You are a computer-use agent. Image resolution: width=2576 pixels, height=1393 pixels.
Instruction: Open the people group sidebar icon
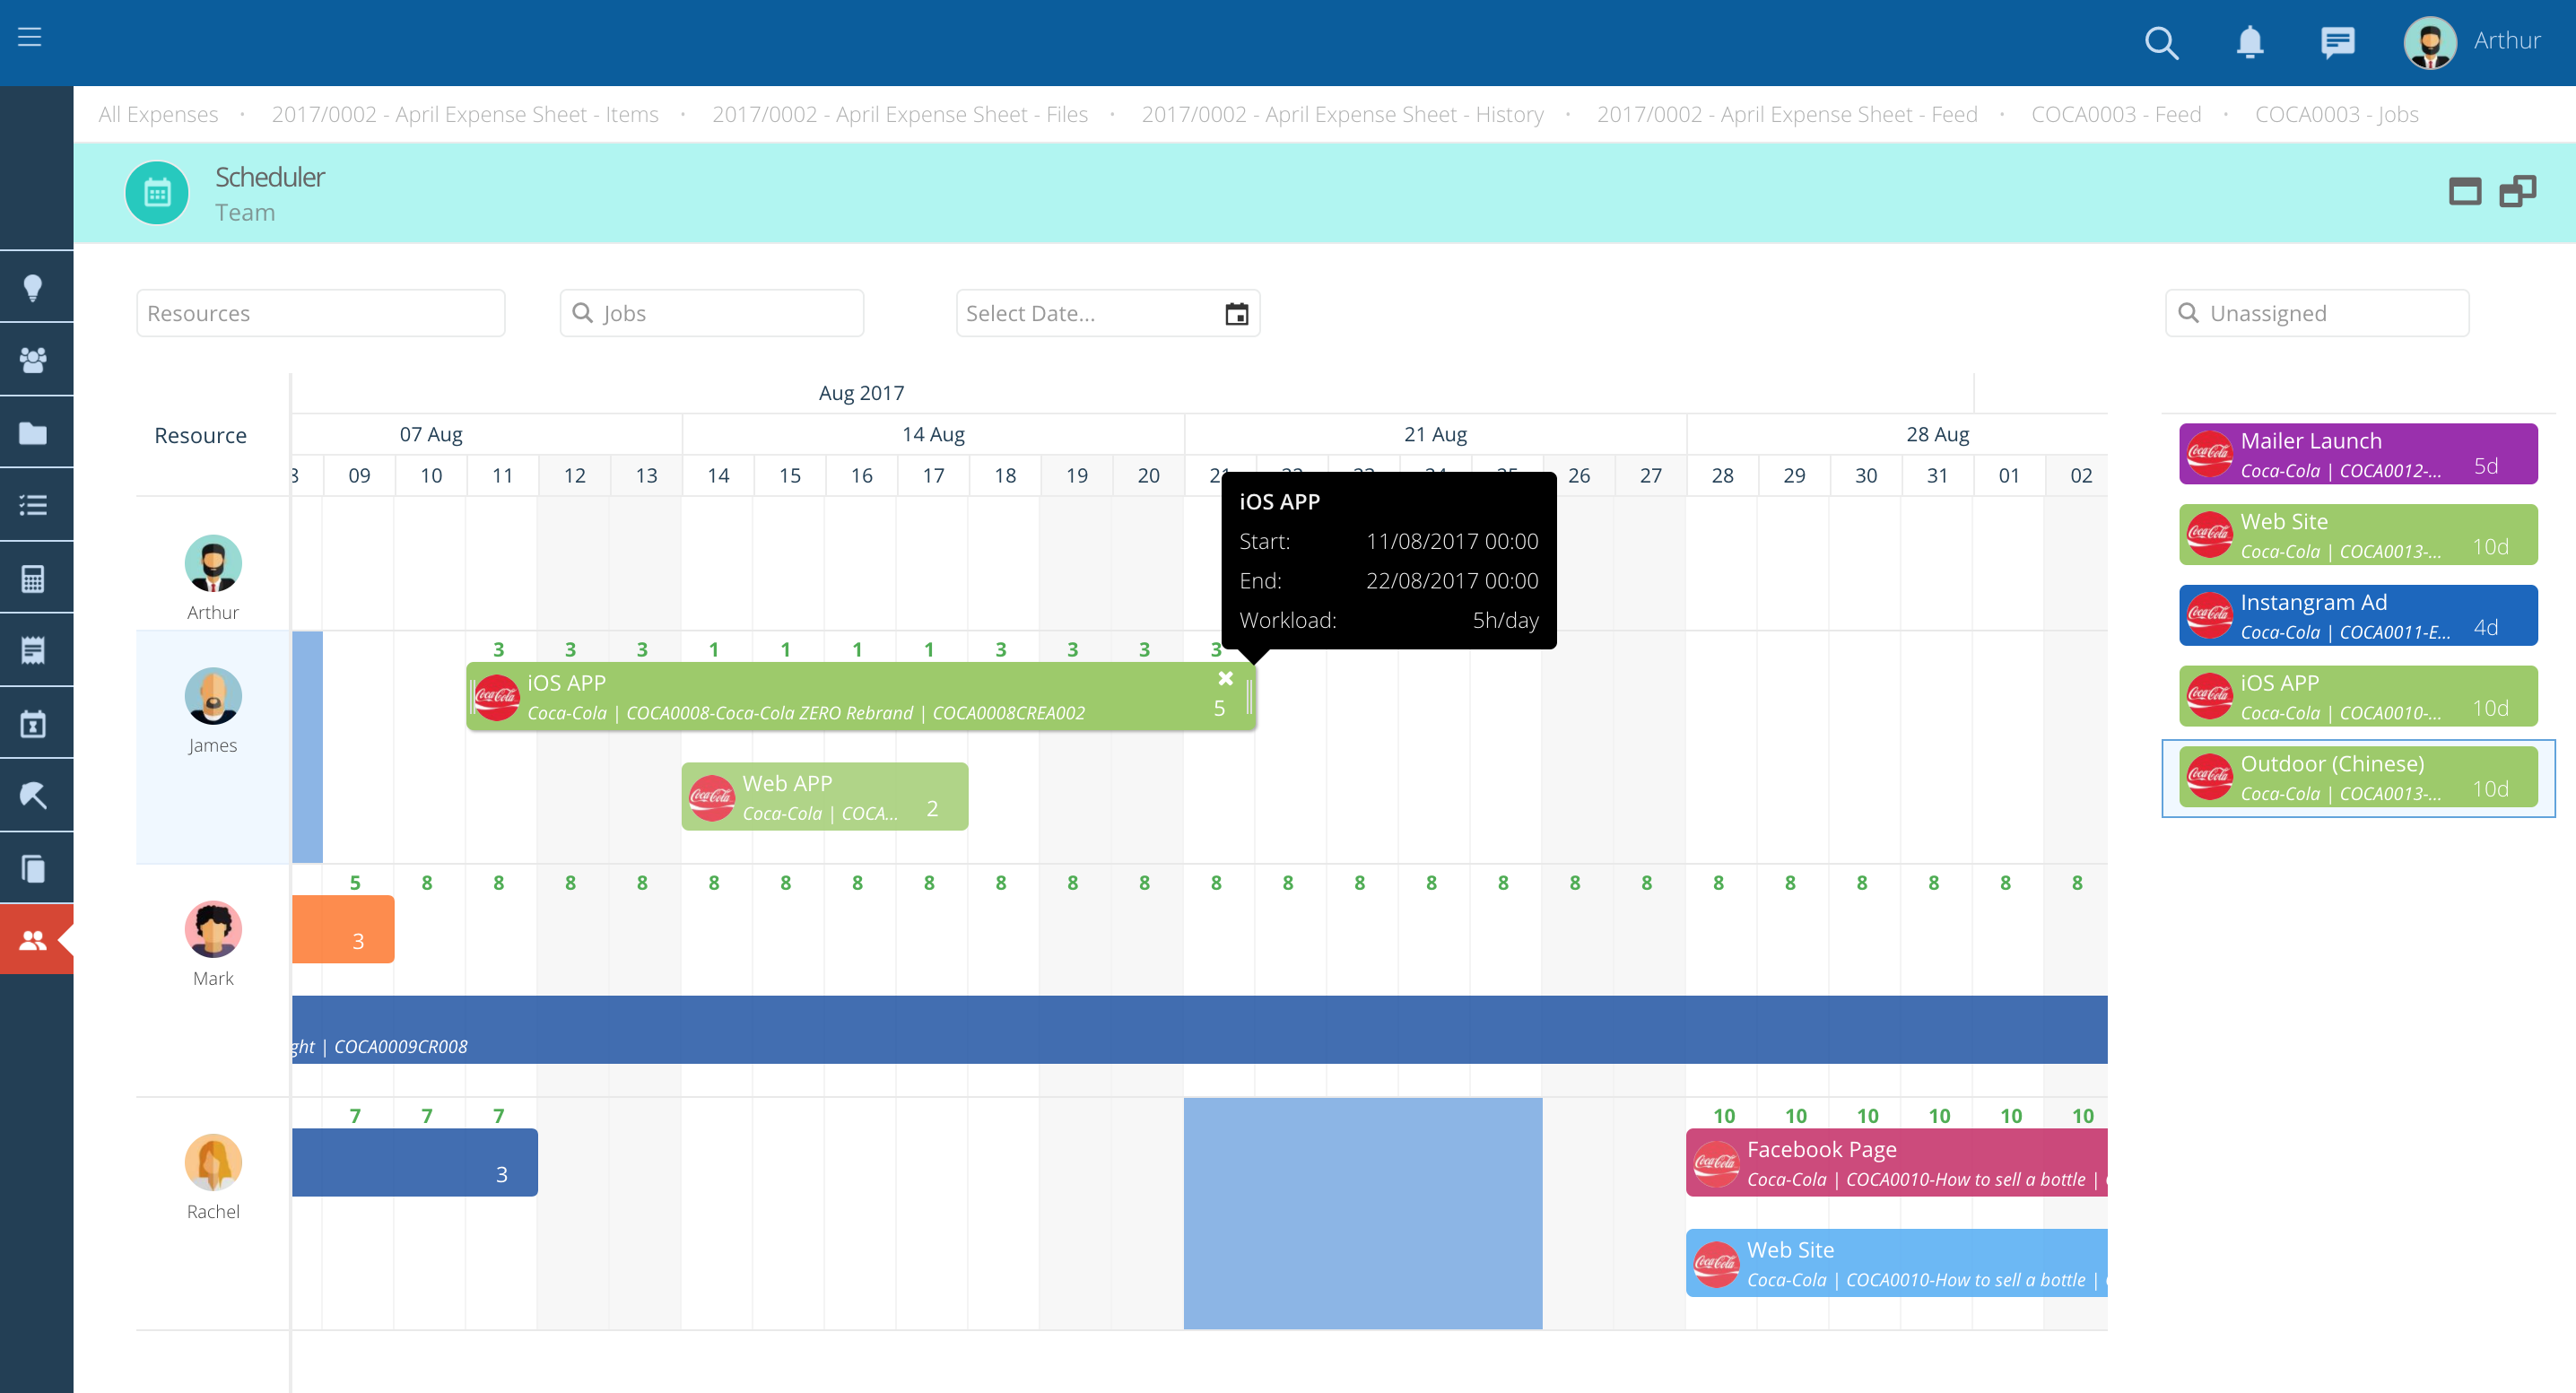tap(33, 360)
